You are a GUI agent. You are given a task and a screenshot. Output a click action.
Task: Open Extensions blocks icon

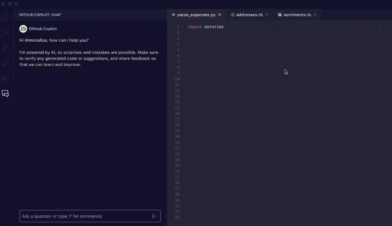coord(5,78)
